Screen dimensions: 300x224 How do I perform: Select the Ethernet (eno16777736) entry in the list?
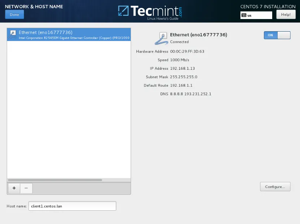[x=69, y=35]
